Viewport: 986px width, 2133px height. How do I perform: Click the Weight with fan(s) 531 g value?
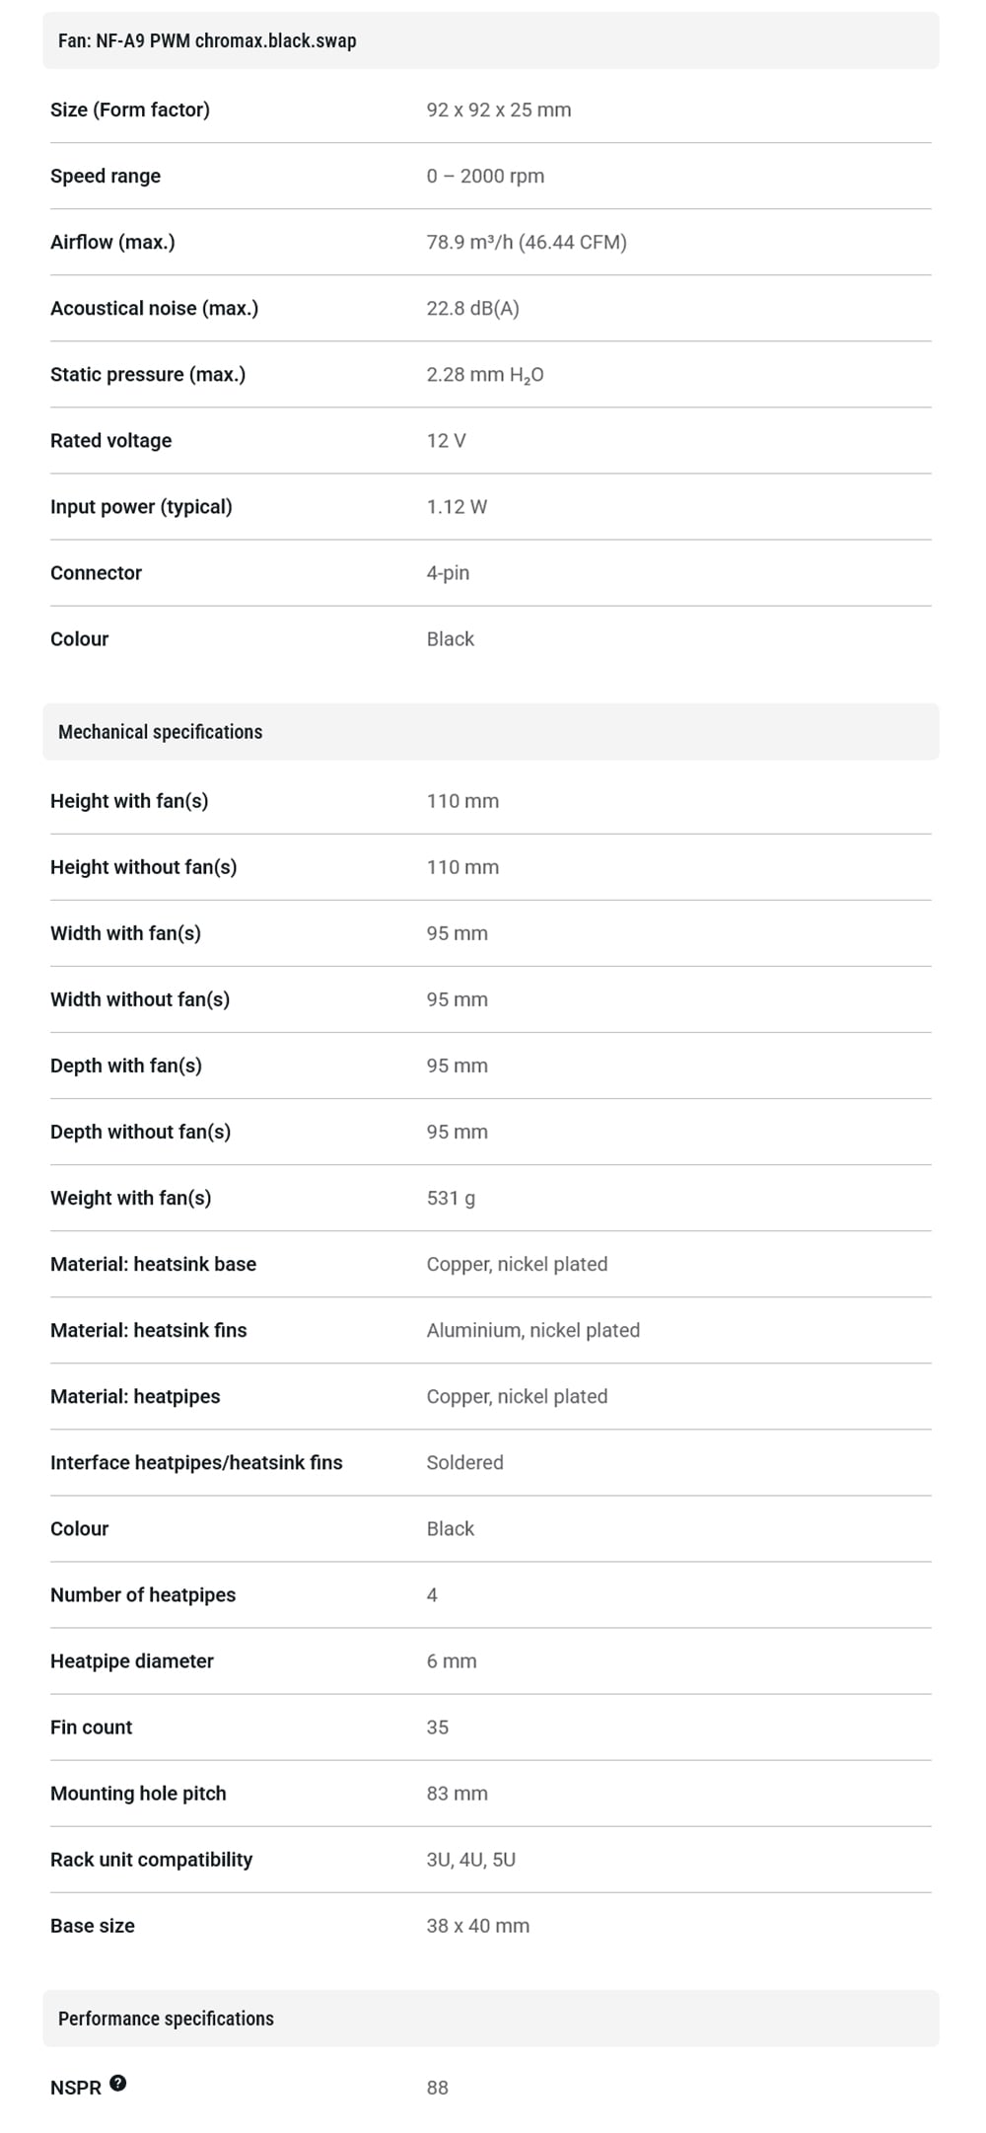click(451, 1198)
